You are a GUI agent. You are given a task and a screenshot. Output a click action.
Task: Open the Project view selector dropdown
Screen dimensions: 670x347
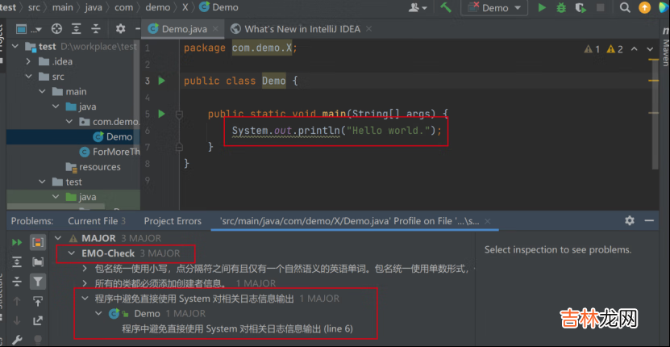click(x=29, y=29)
